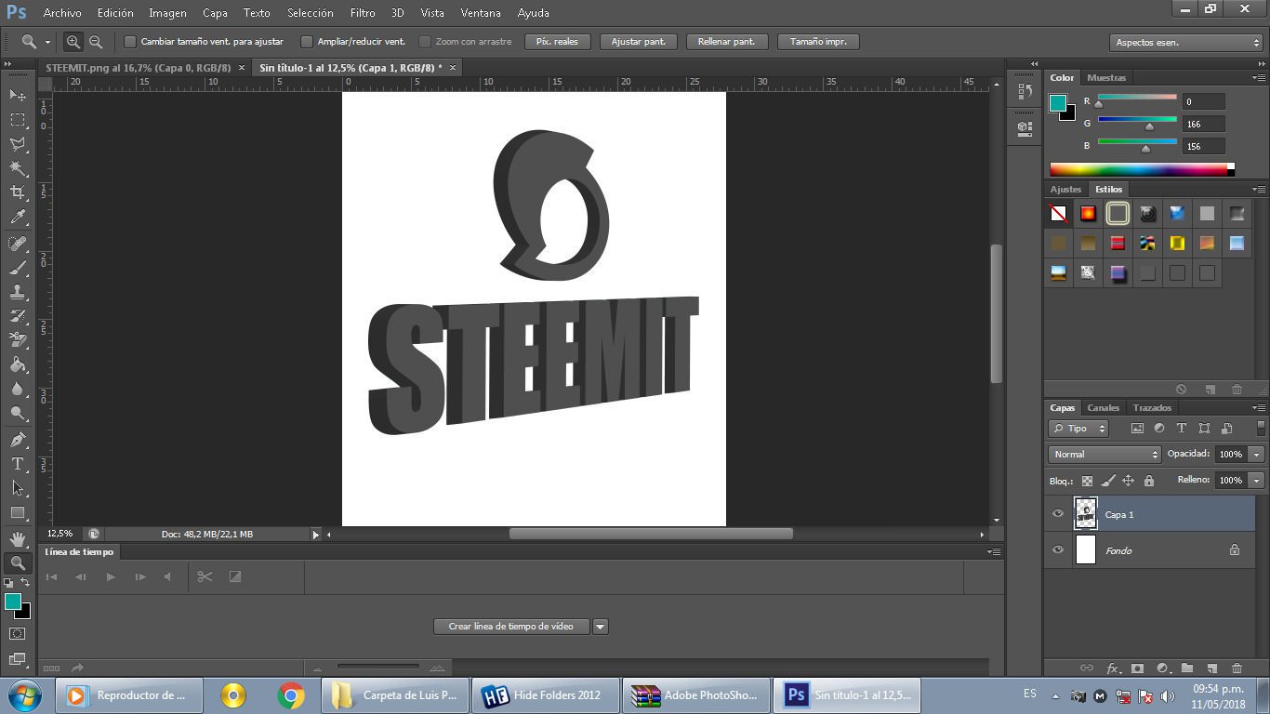Switch to the Canales tab
Screen dimensions: 1270x714
coord(1104,408)
